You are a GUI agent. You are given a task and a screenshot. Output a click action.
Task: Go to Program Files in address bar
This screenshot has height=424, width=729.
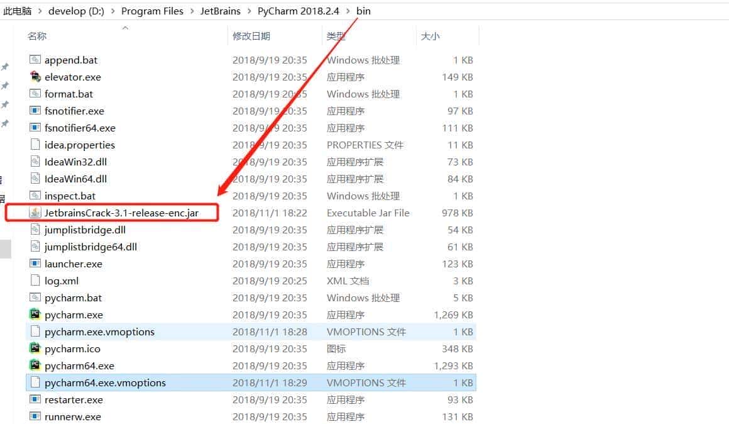(x=152, y=11)
